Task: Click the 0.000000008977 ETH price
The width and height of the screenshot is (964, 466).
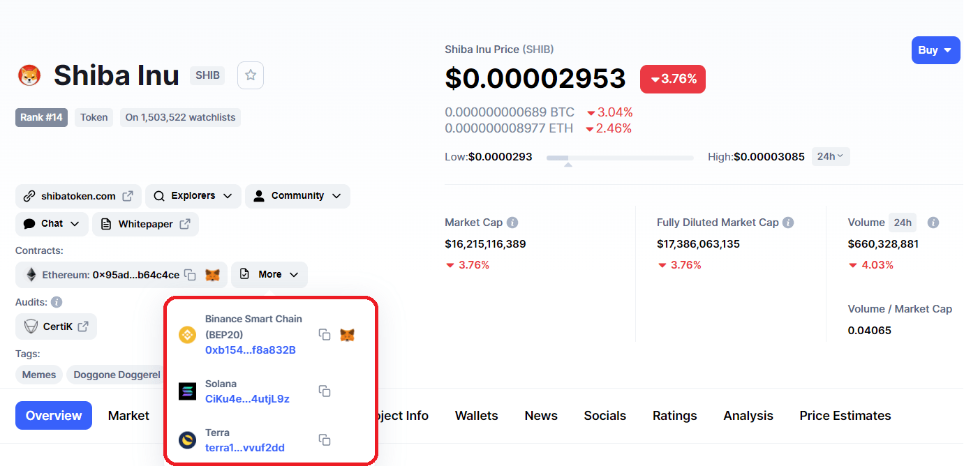Action: coord(509,128)
